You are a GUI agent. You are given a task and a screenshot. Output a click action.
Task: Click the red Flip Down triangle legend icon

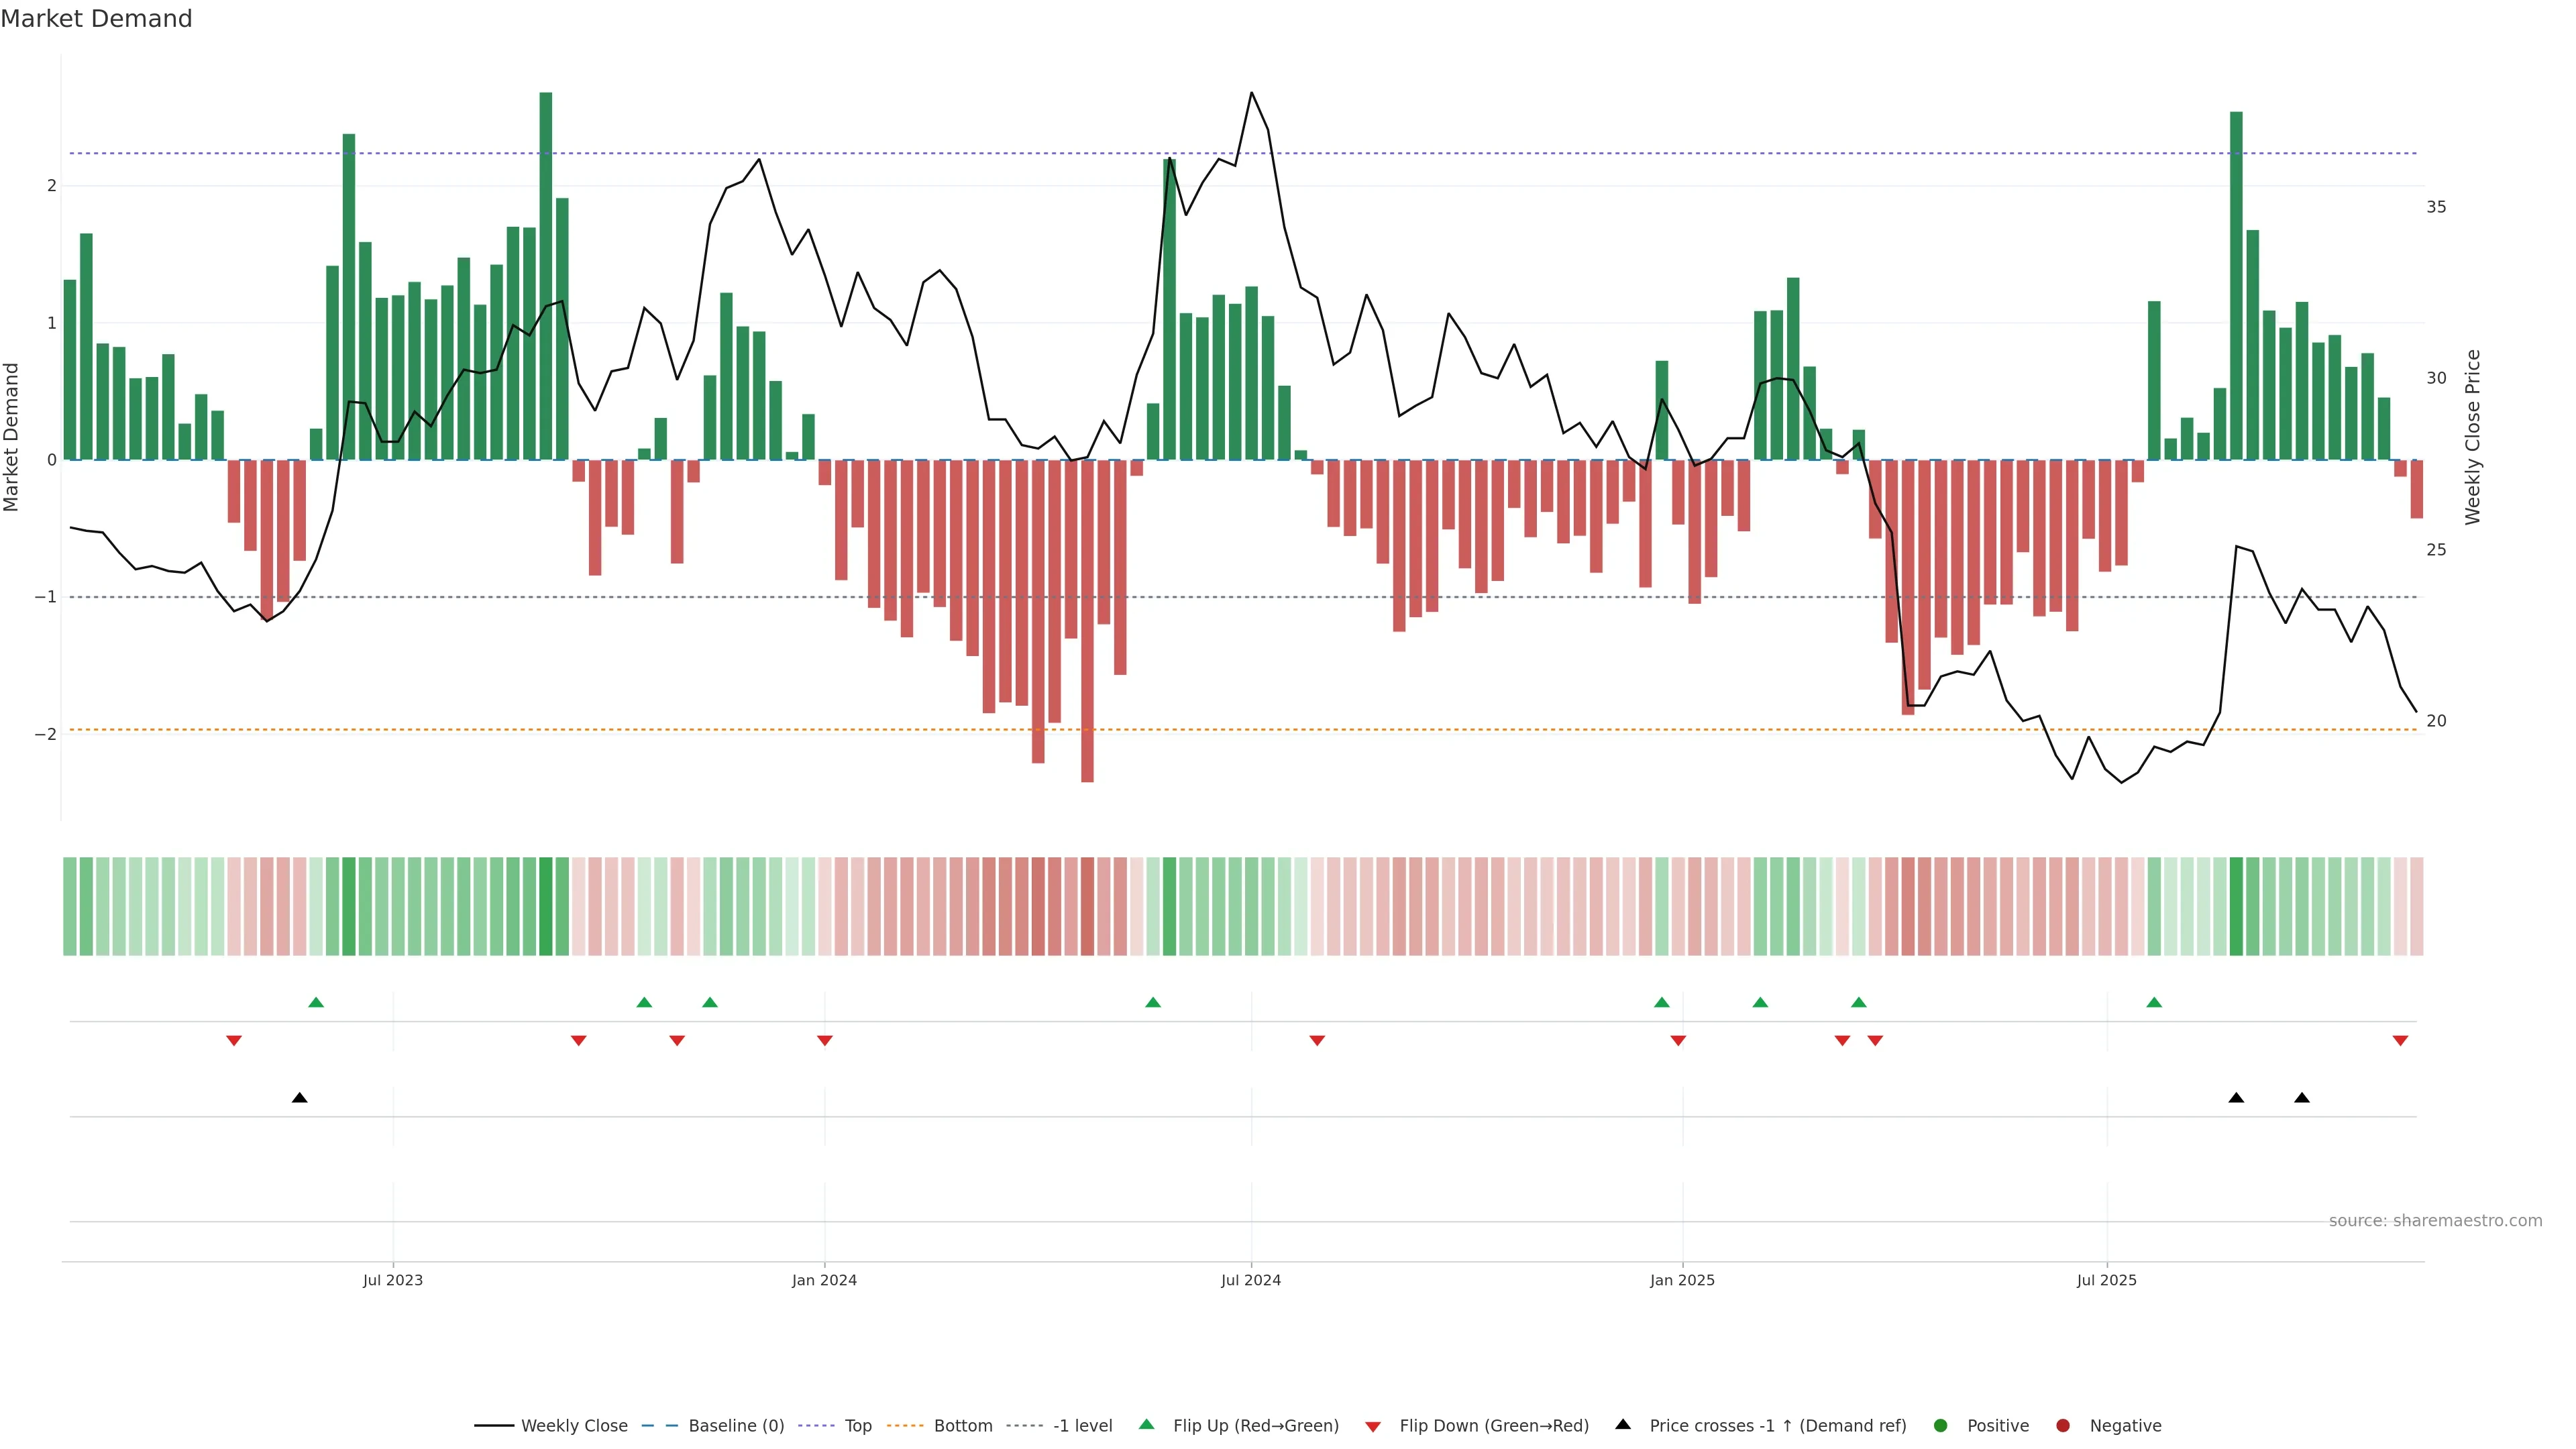tap(1373, 1426)
